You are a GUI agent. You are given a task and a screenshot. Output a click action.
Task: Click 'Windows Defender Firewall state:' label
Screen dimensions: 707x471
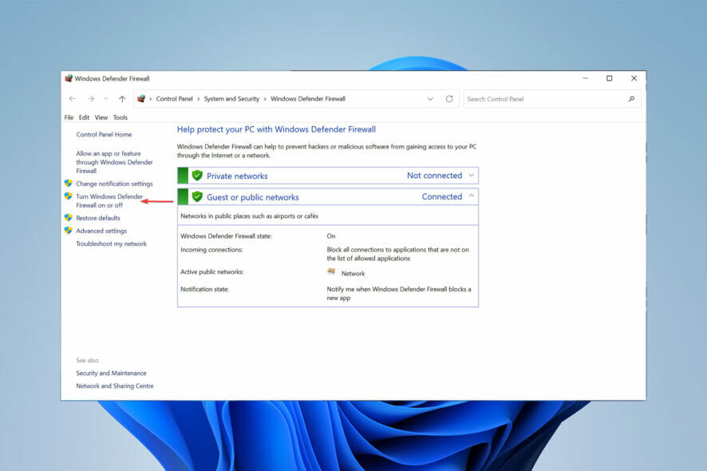[x=226, y=236]
